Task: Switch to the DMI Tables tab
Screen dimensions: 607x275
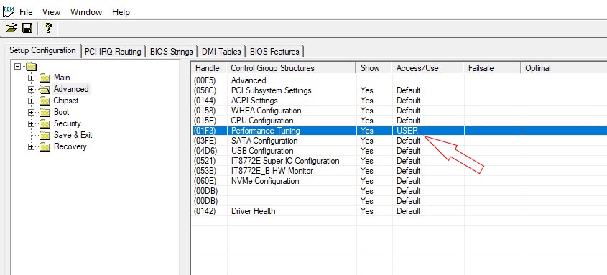Action: coord(221,52)
